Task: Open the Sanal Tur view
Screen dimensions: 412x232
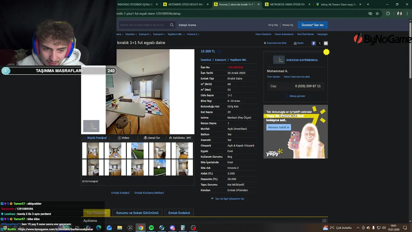Action: 152,138
